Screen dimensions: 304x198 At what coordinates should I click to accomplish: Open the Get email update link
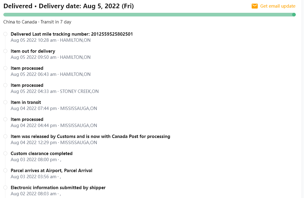[278, 6]
